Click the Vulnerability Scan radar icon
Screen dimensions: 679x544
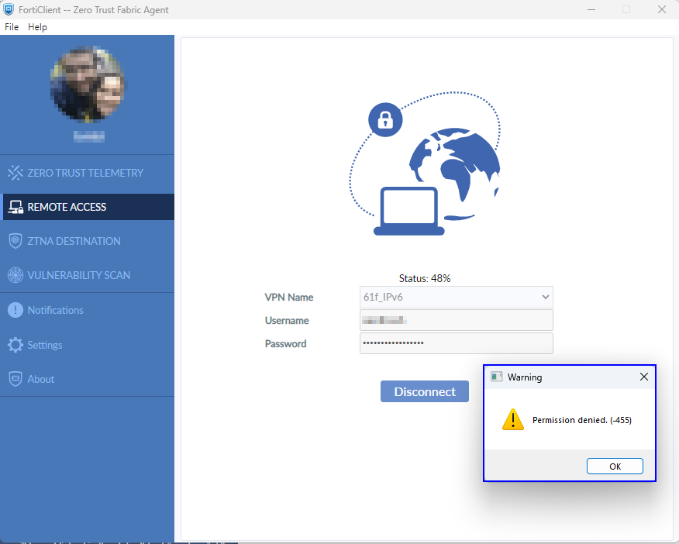click(16, 275)
